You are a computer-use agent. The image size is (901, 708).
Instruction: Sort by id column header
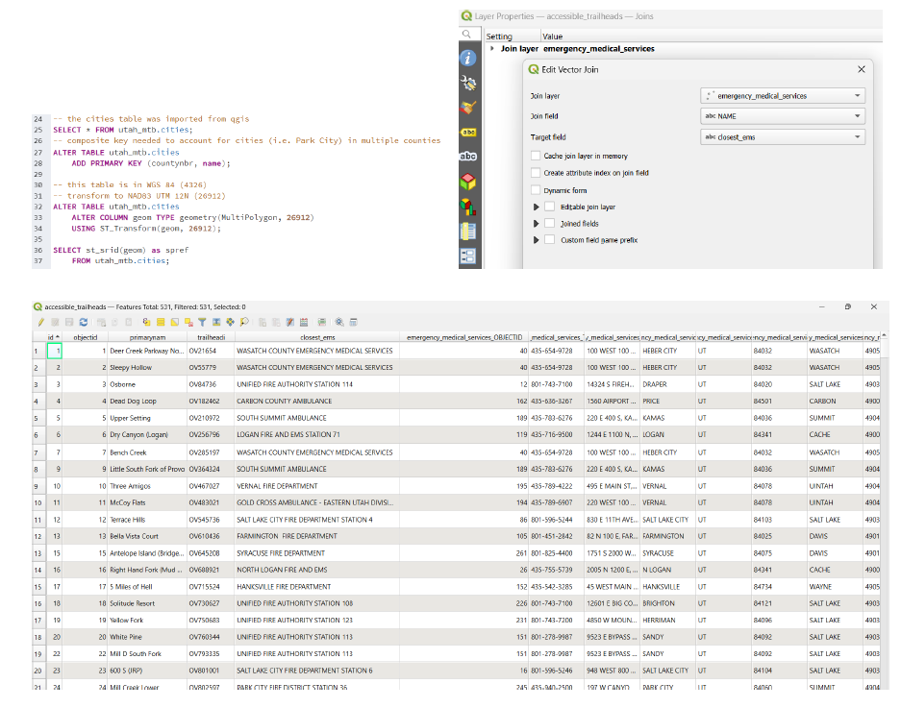54,337
